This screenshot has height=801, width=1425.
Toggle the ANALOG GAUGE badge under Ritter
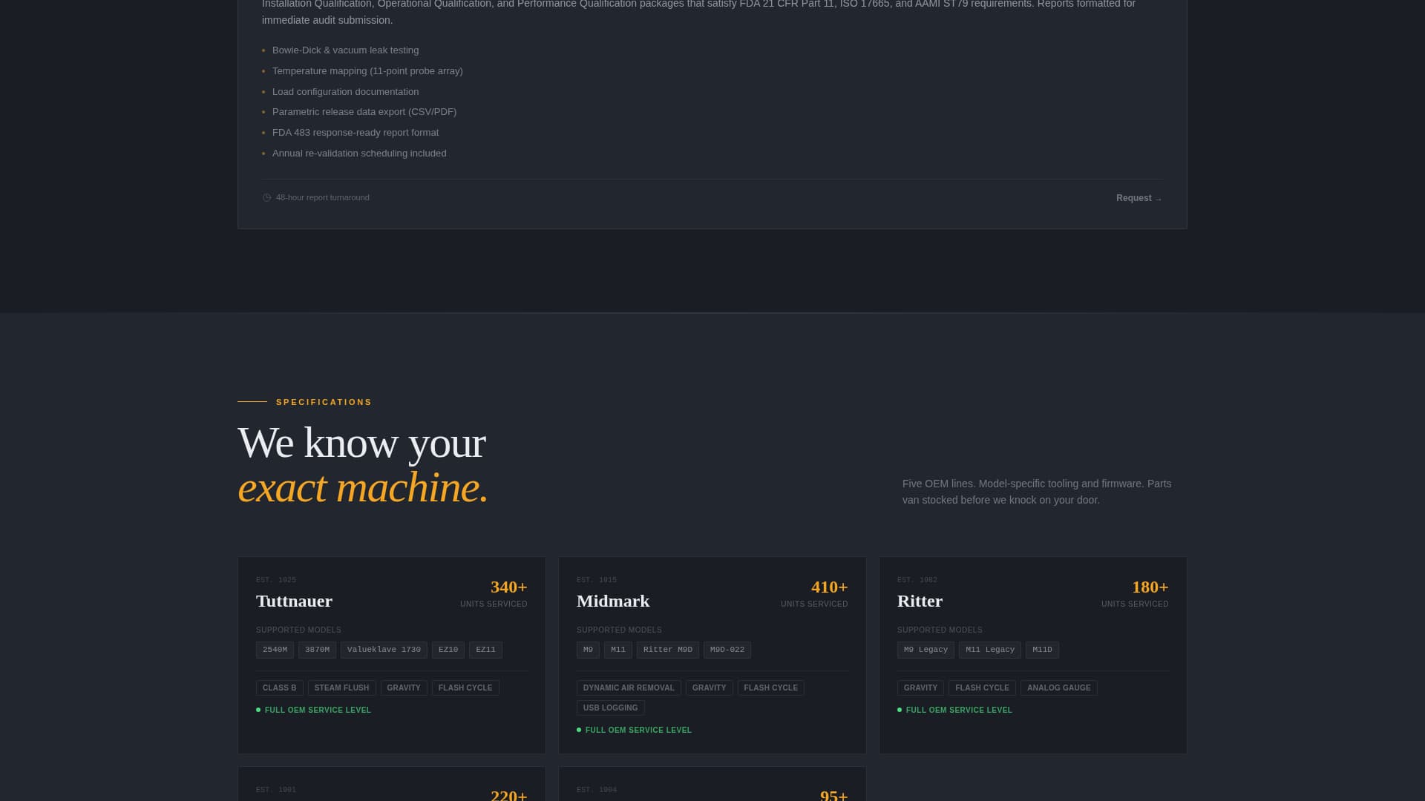tap(1058, 688)
